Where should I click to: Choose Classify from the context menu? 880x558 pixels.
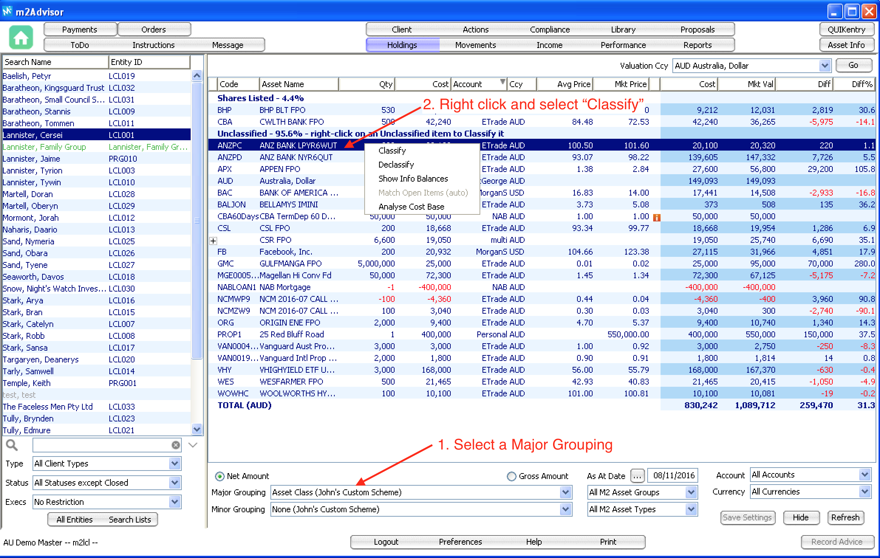point(392,151)
